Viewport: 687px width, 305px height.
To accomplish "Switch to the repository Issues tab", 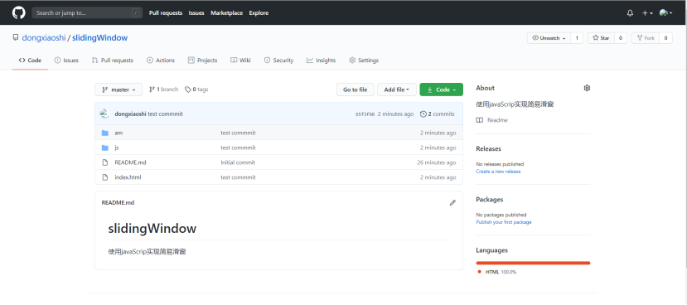I will (x=66, y=61).
